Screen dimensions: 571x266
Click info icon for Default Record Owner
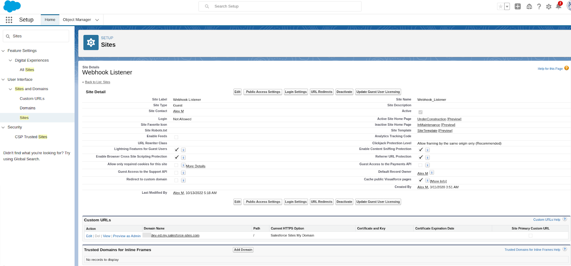click(431, 172)
